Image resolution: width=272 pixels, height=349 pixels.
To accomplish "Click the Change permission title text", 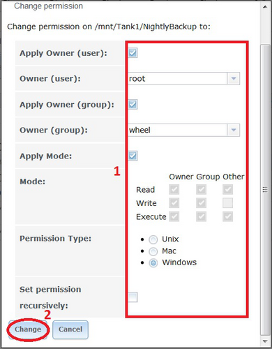I will click(48, 6).
